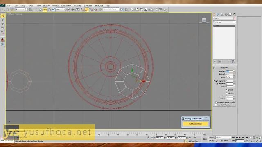Click the object name field
Image resolution: width=262 pixels, height=147 pixels.
coord(223,18)
